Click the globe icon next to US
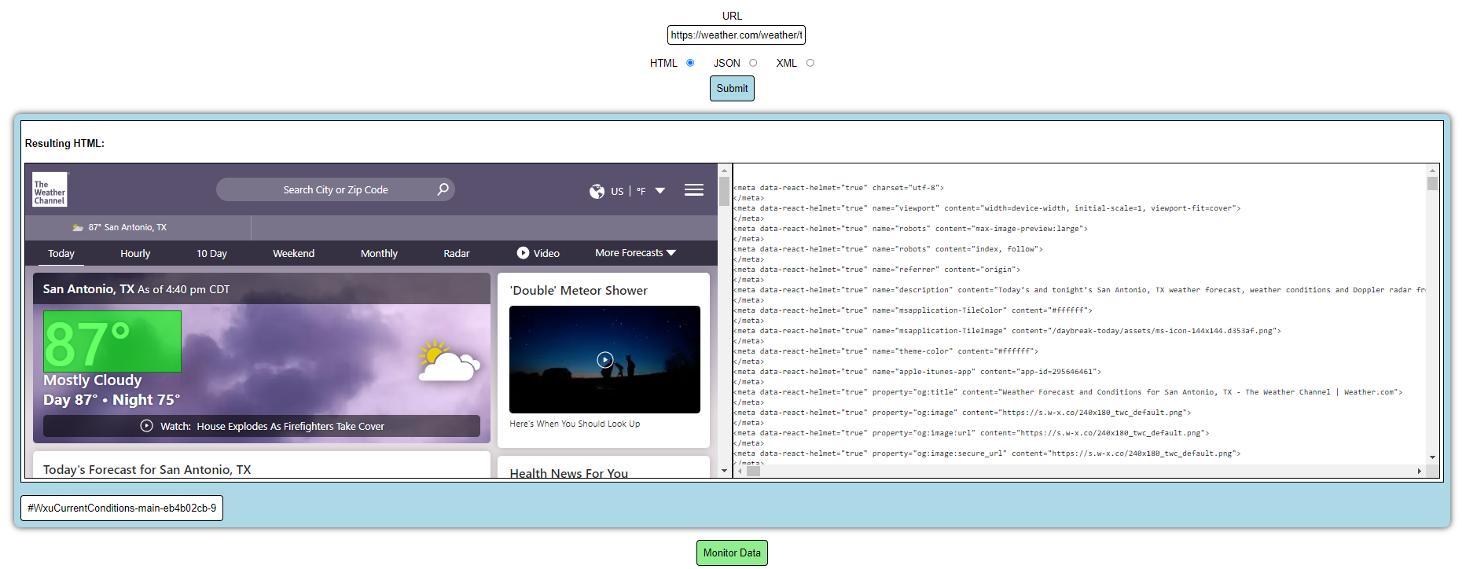The width and height of the screenshot is (1466, 569). 597,191
